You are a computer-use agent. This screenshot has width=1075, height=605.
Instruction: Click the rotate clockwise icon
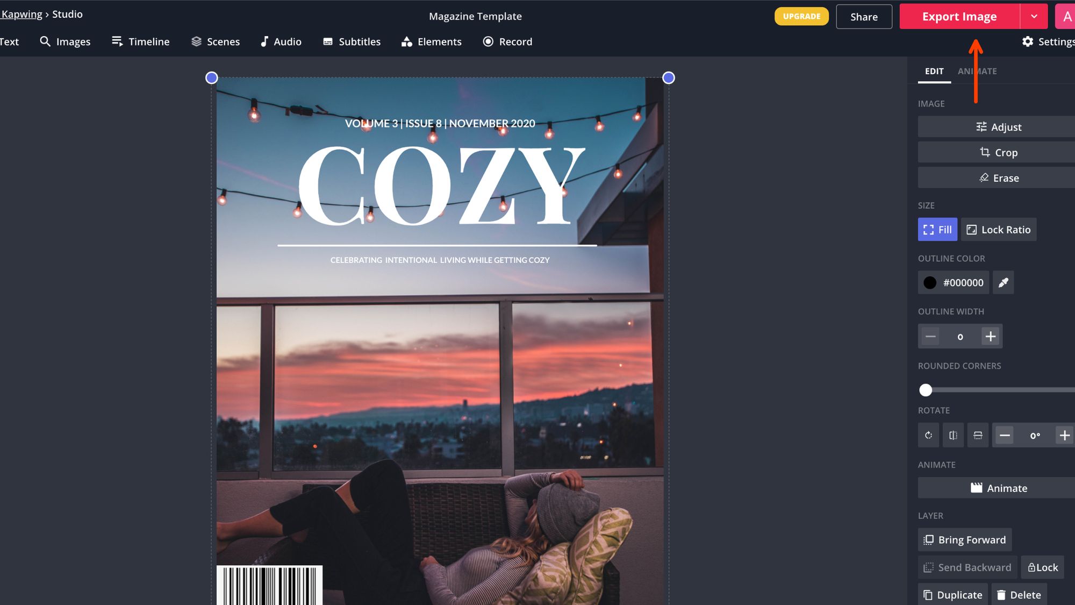coord(928,436)
